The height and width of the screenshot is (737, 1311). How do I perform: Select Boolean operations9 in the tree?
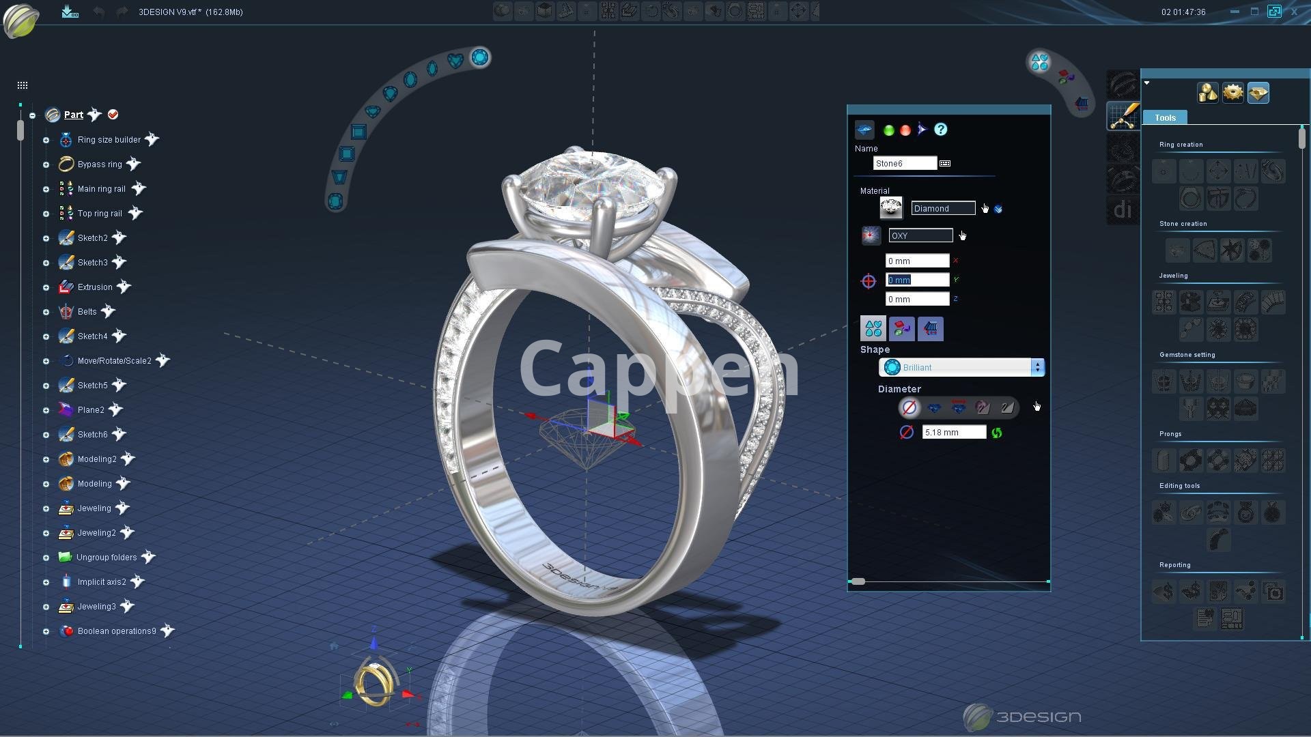116,631
